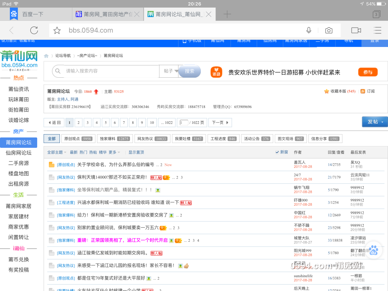Close the 莆房网_莆田房地产 tab
Screen dimensions: 388x291
click(136, 14)
